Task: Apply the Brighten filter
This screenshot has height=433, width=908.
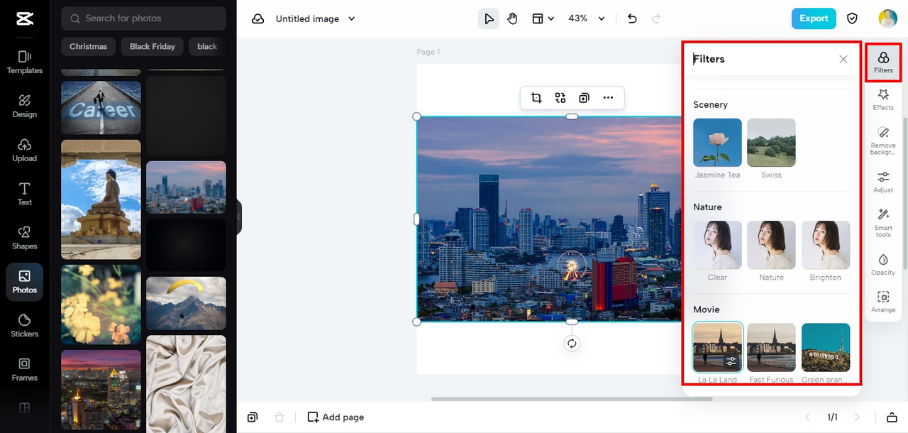Action: [826, 245]
